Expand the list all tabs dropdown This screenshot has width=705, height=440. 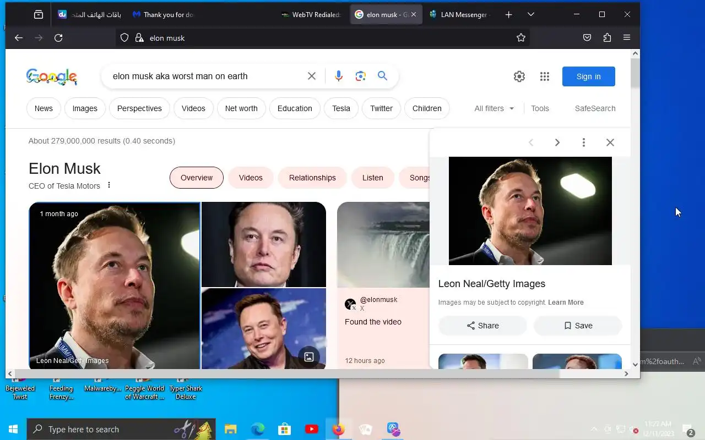(531, 15)
